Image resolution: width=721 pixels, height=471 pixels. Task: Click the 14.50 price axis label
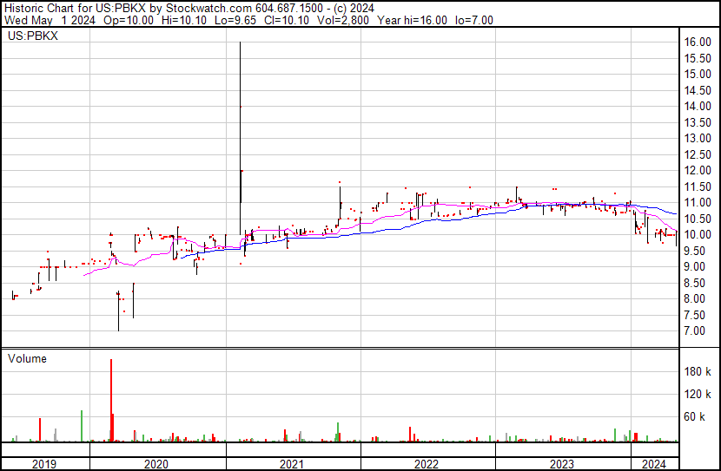[698, 90]
